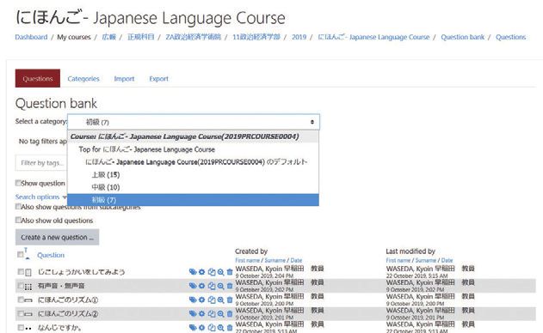This screenshot has height=333, width=543.
Task: Preview the にほんごのリズム② question
Action: click(220, 313)
